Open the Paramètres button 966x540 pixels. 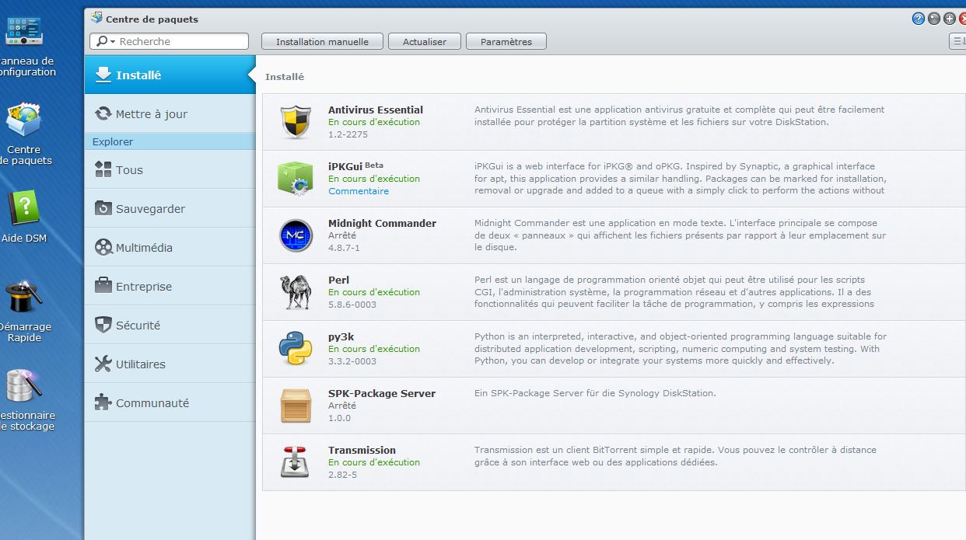click(506, 42)
